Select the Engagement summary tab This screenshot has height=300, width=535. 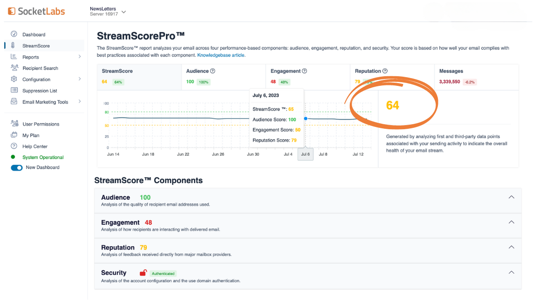coord(308,77)
